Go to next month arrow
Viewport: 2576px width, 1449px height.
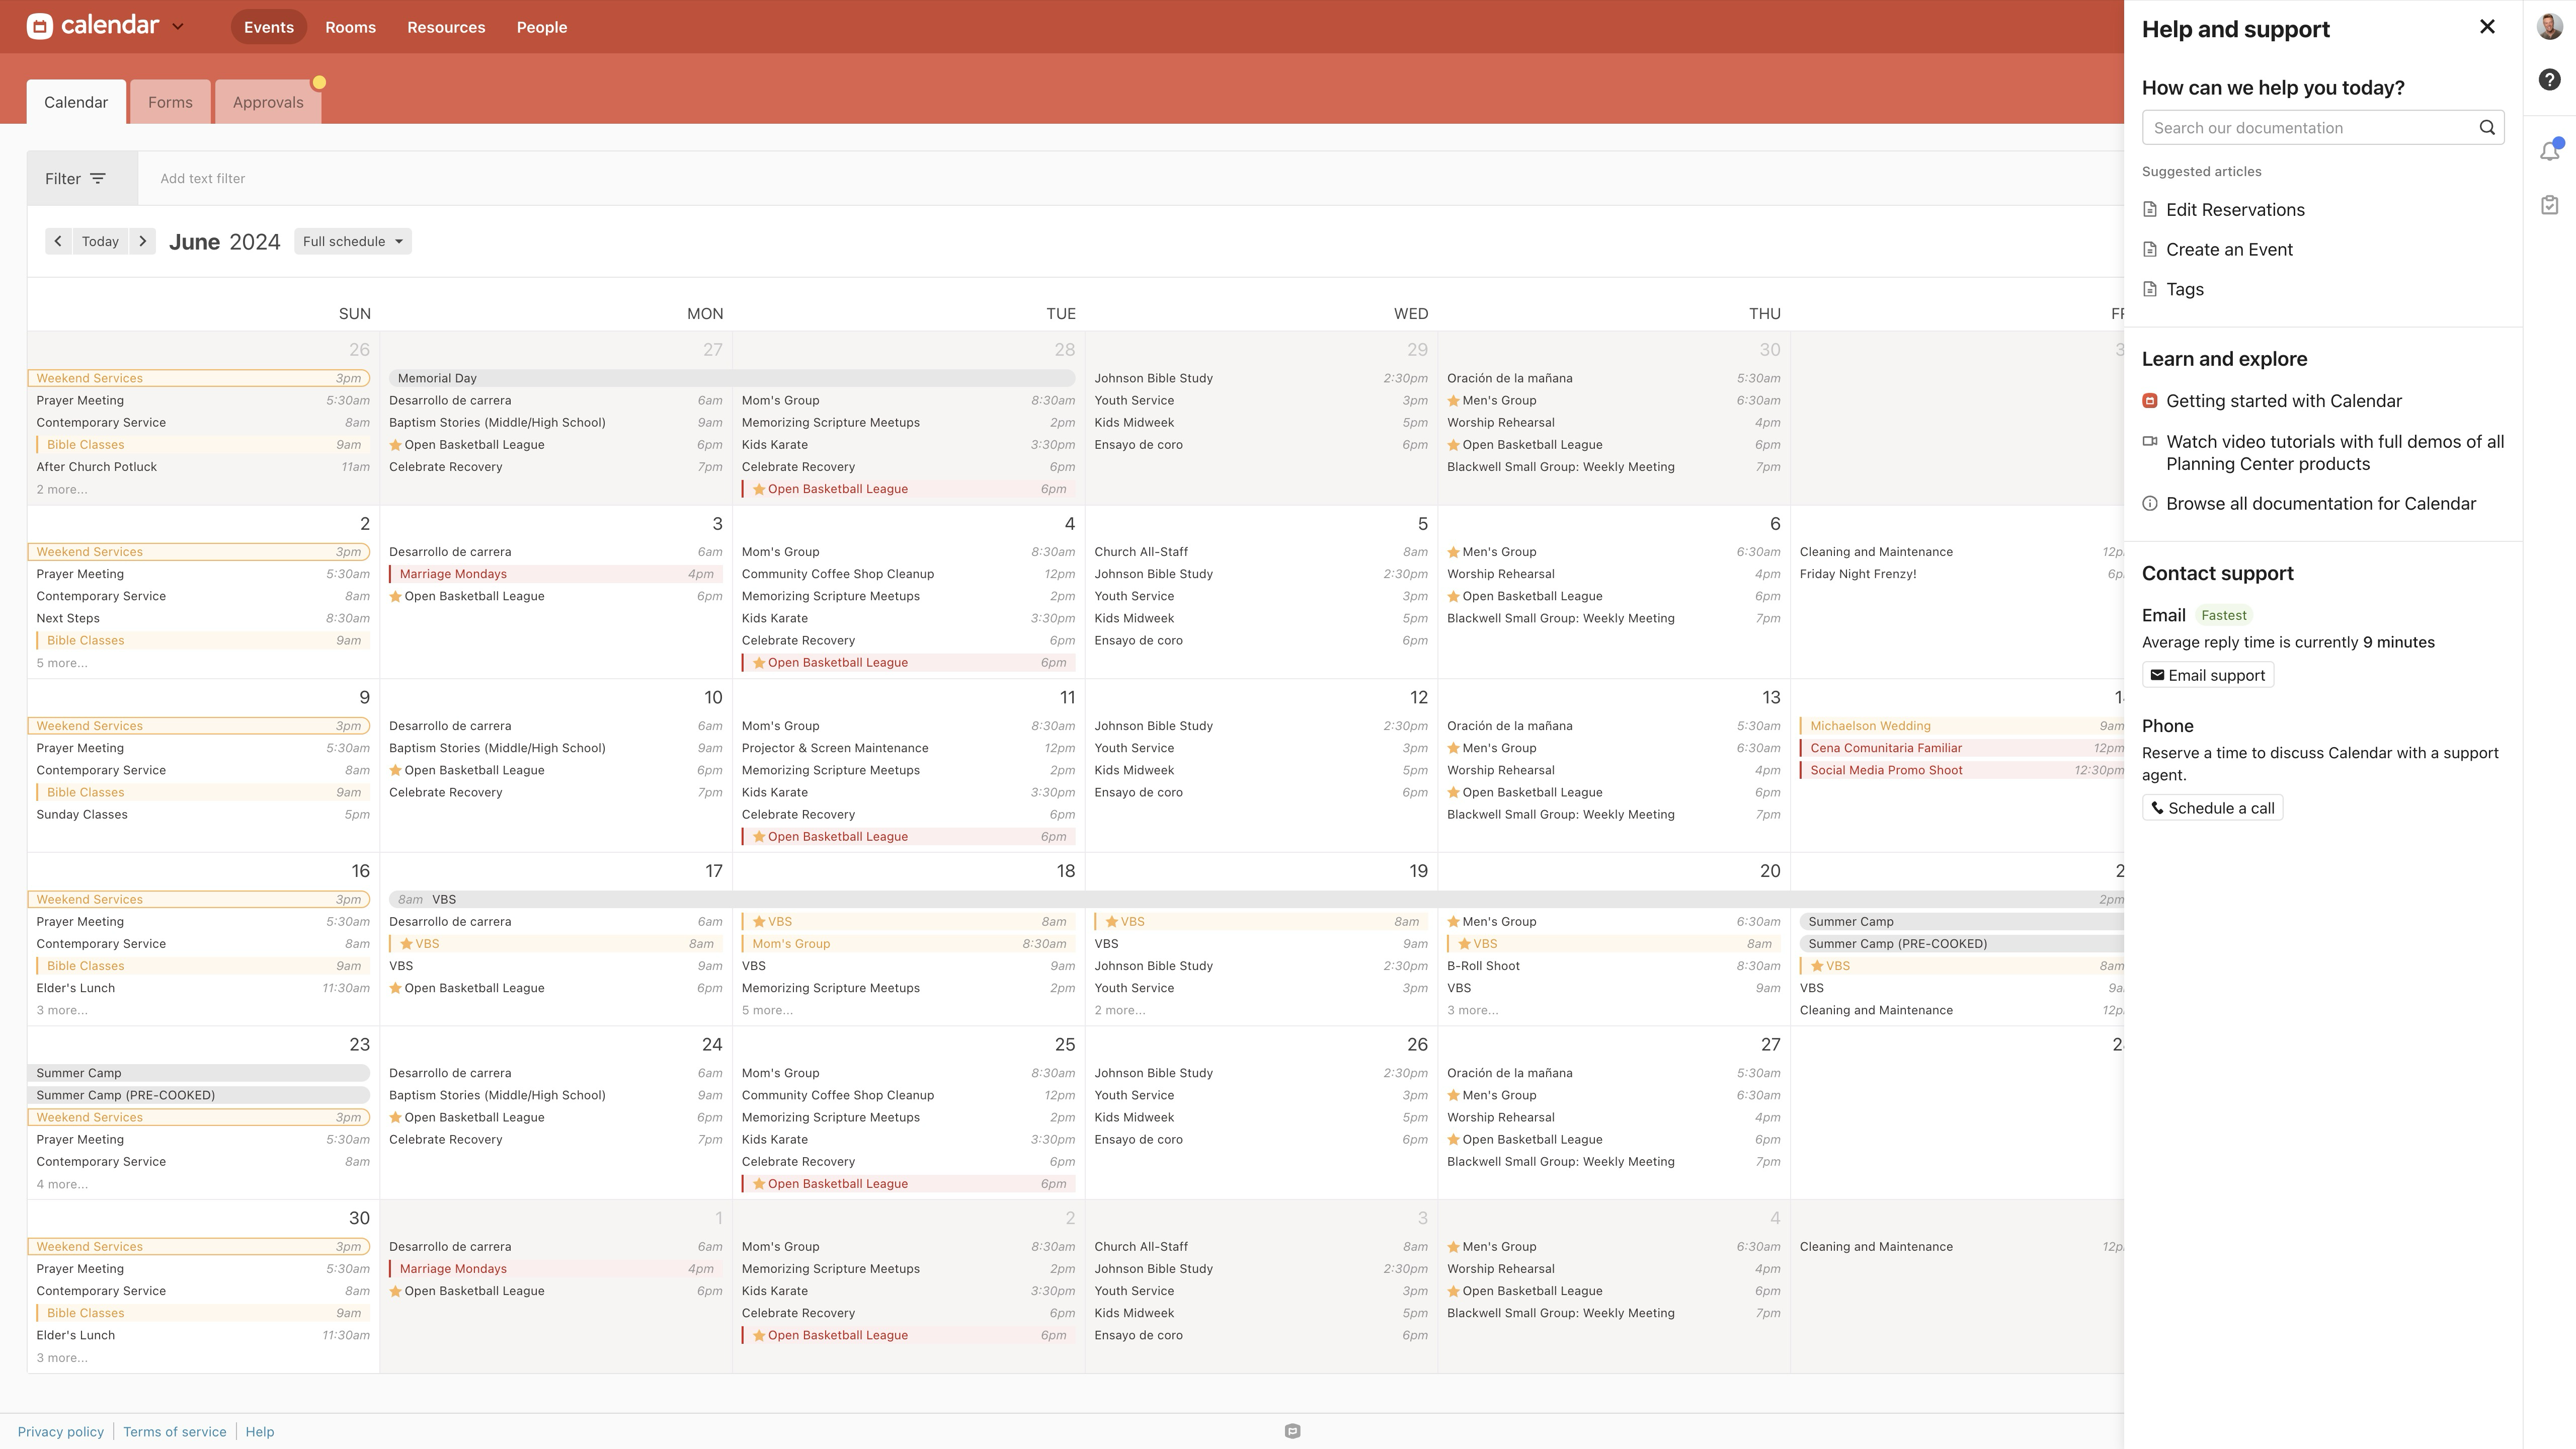(x=143, y=241)
